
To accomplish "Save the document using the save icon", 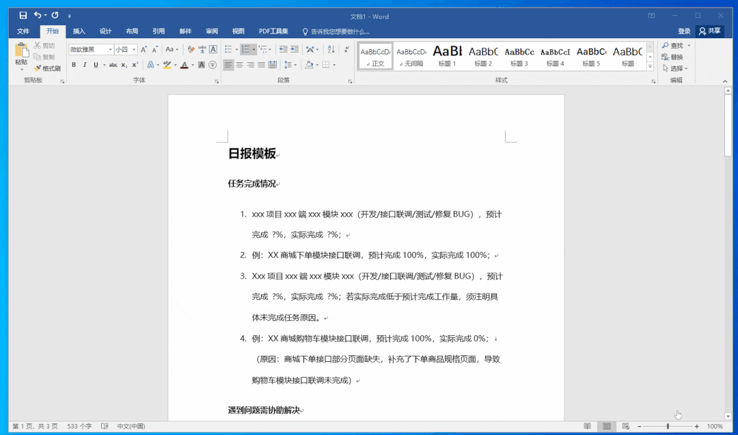I will 23,16.
